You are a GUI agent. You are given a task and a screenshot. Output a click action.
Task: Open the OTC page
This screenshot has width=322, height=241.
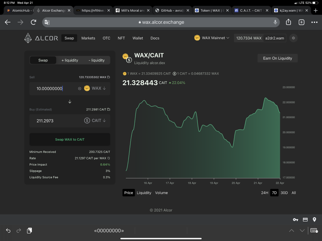pos(106,38)
